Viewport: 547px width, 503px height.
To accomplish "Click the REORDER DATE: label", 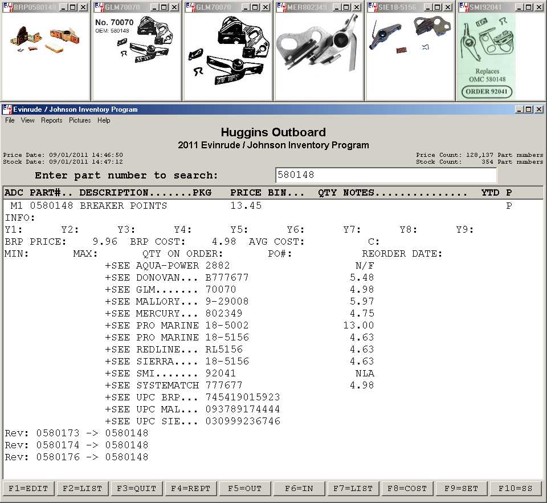I will [x=402, y=254].
